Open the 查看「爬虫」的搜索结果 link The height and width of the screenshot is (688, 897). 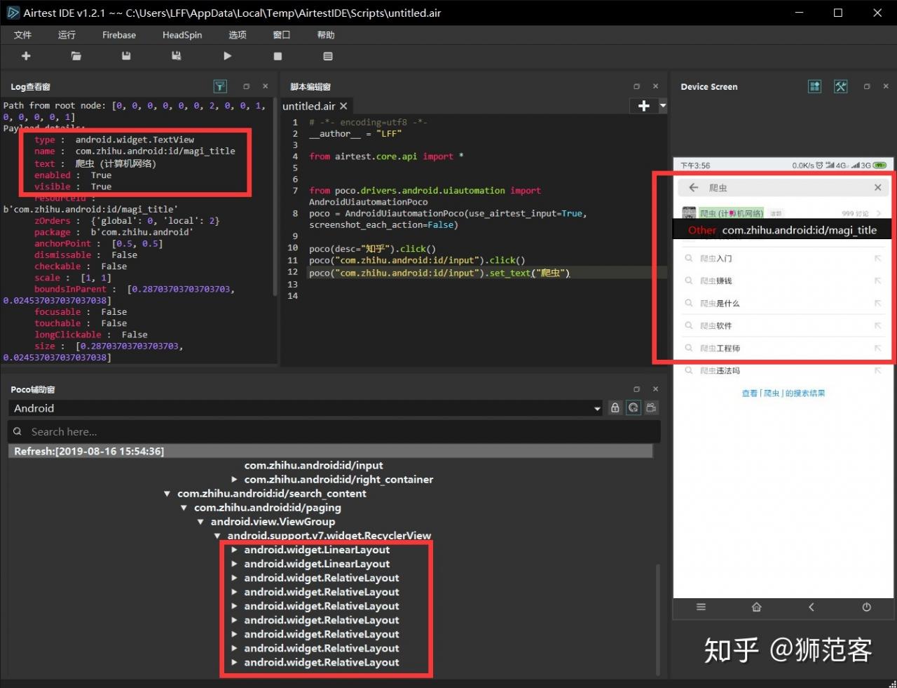click(783, 393)
